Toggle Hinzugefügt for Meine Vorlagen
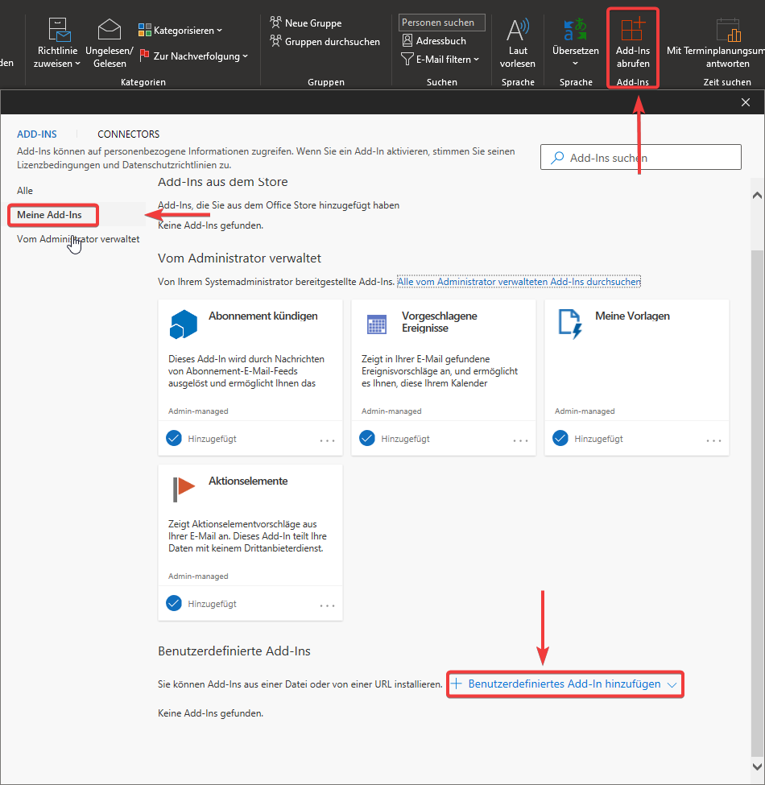Screen dimensions: 765x785 560,438
